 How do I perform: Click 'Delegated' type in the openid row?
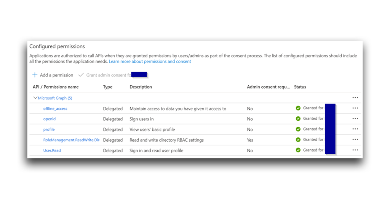pos(113,119)
